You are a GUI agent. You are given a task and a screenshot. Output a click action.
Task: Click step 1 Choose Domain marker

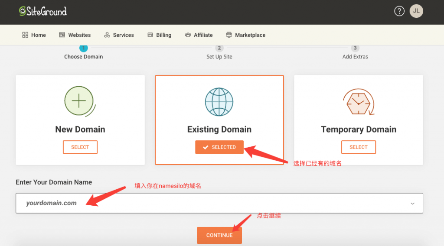84,48
